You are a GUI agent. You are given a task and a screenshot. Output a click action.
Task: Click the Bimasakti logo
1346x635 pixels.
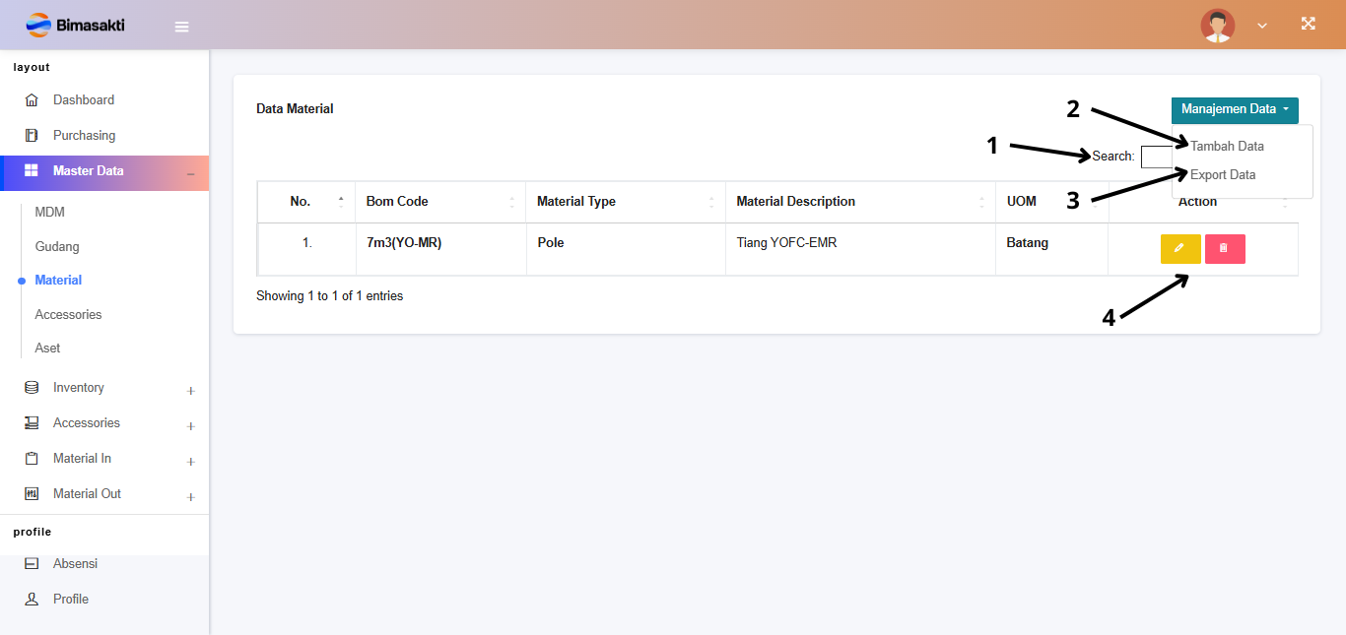76,26
